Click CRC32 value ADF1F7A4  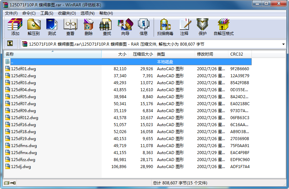point(240,167)
